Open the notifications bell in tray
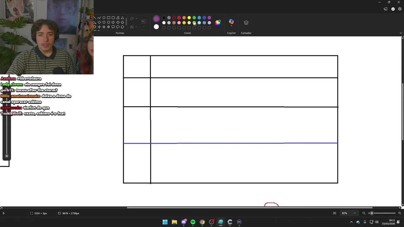Image resolution: width=404 pixels, height=227 pixels. (x=398, y=222)
